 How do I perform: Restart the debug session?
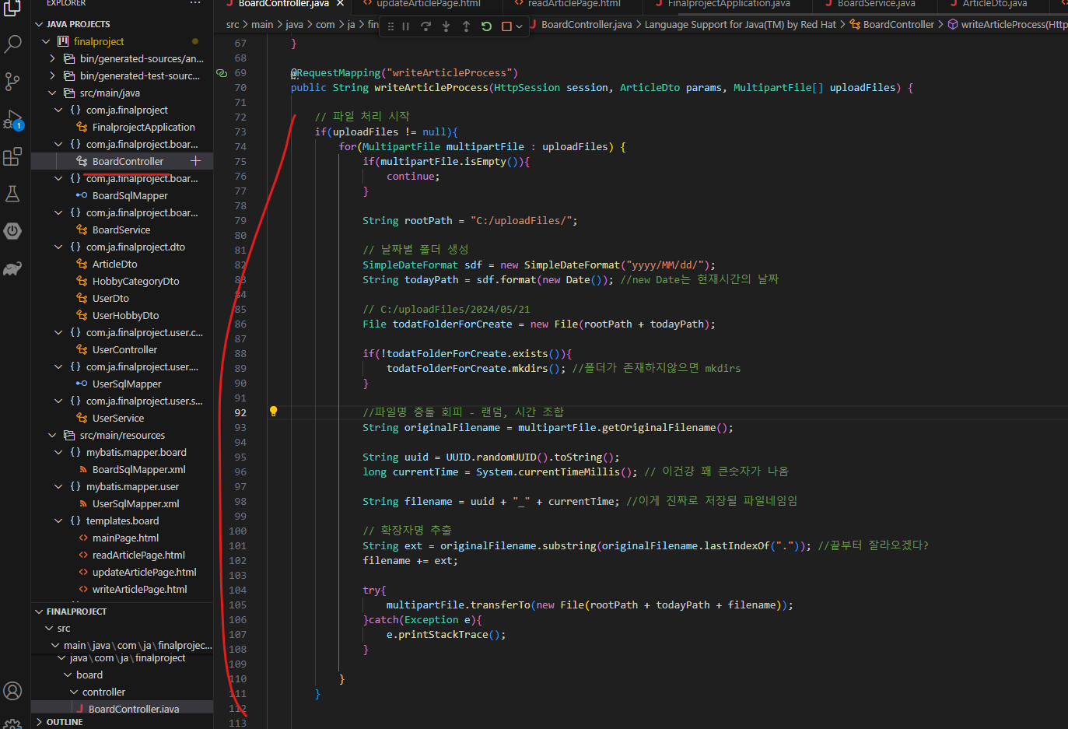click(486, 26)
